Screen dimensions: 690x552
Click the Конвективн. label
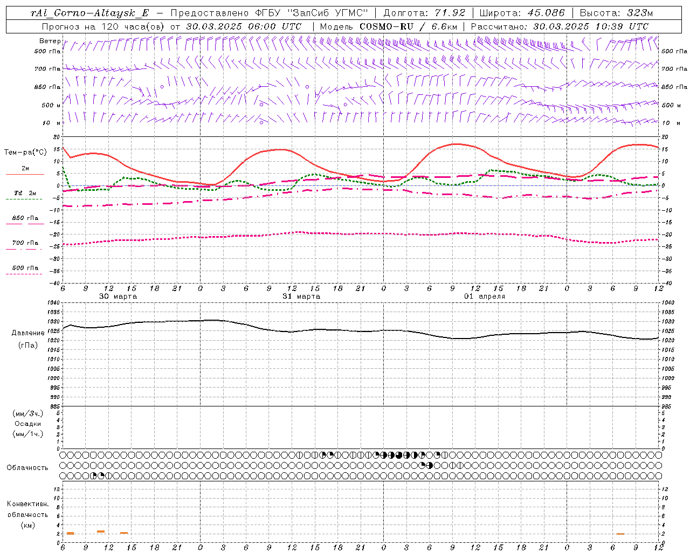27,503
